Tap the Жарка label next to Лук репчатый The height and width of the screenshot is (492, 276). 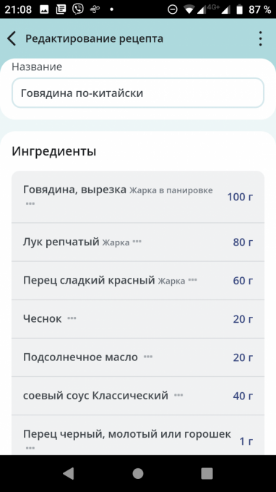click(x=116, y=242)
